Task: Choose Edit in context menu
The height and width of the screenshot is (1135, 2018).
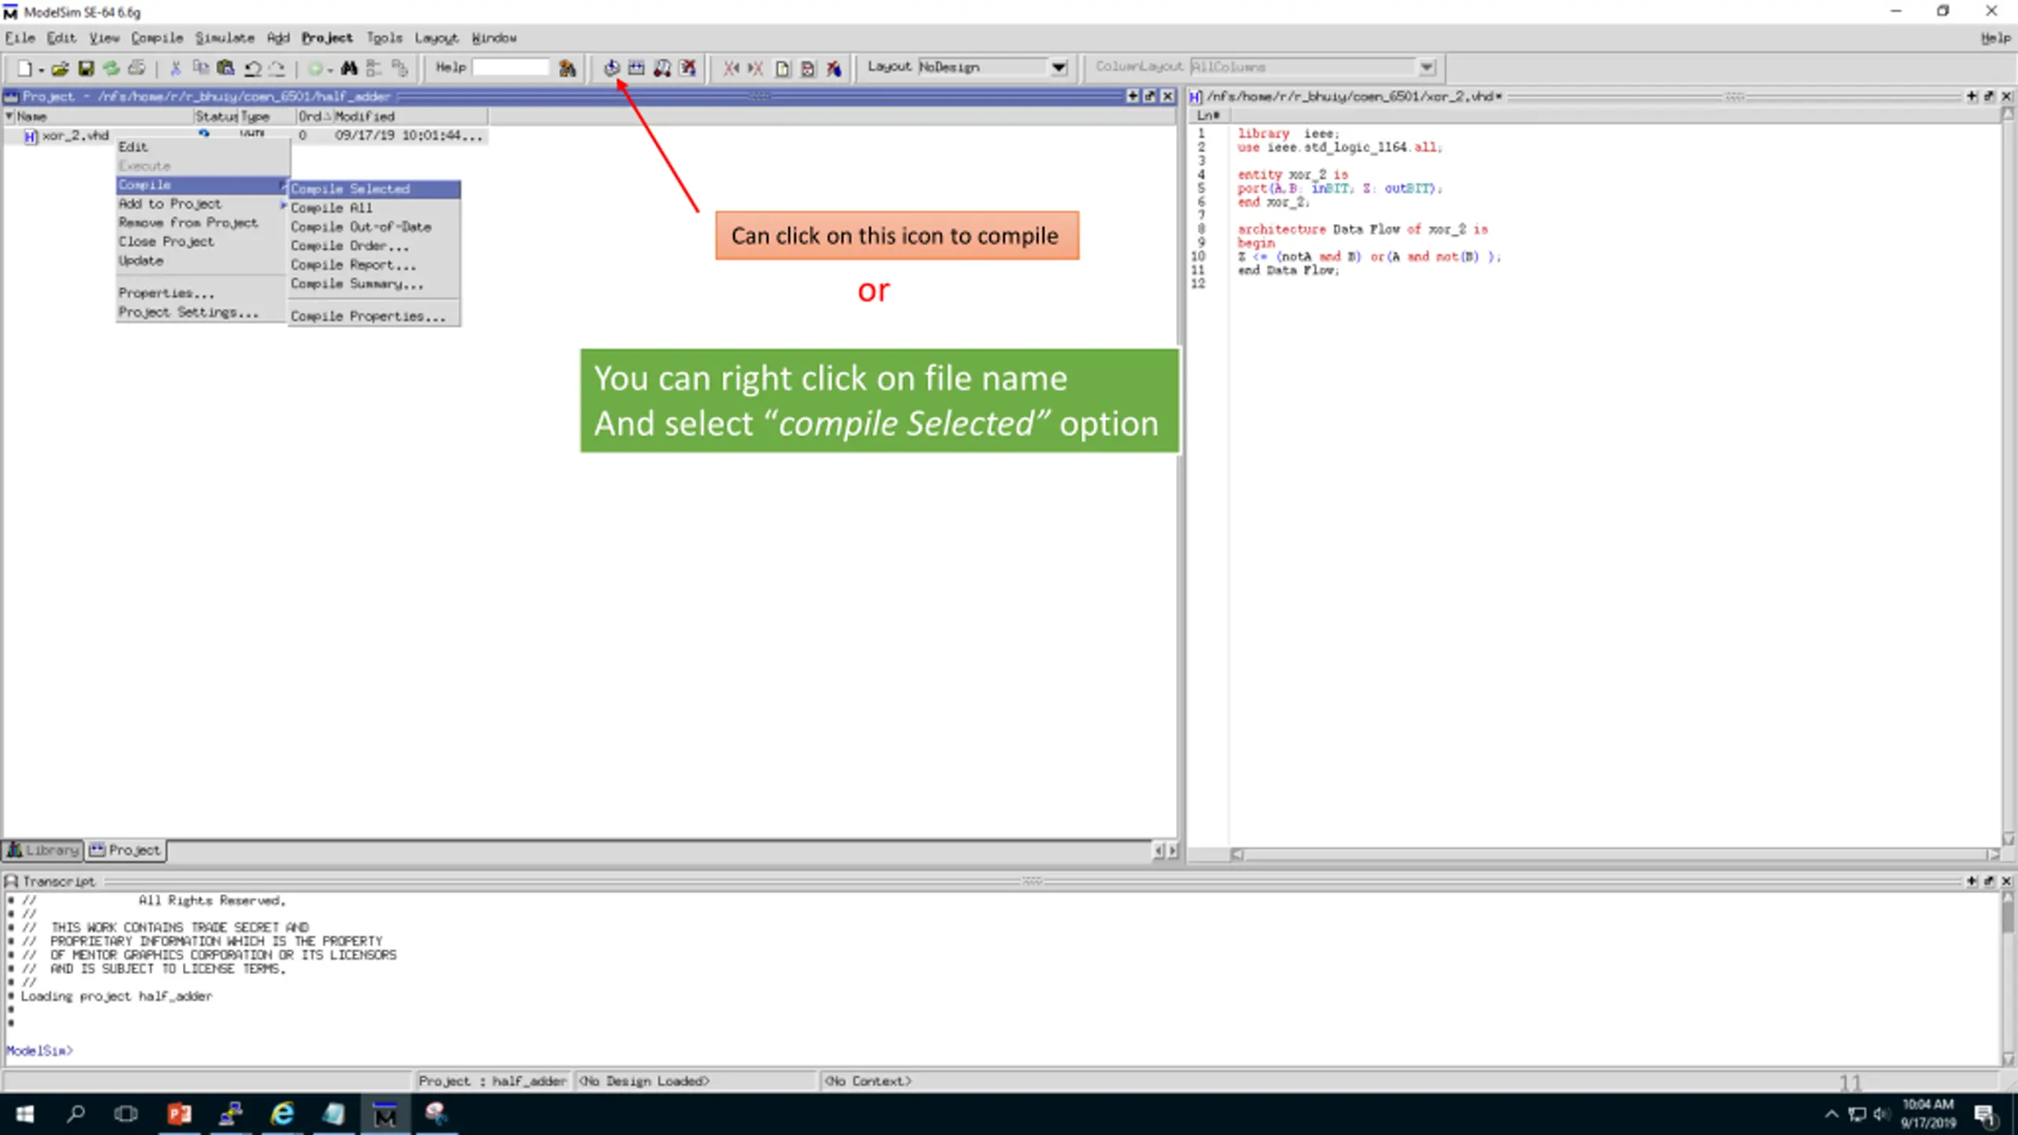Action: point(203,147)
